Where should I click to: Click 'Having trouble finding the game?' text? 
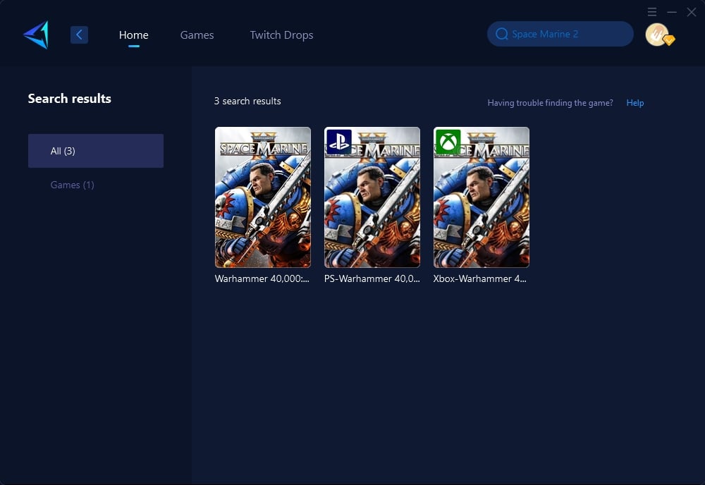pos(551,103)
